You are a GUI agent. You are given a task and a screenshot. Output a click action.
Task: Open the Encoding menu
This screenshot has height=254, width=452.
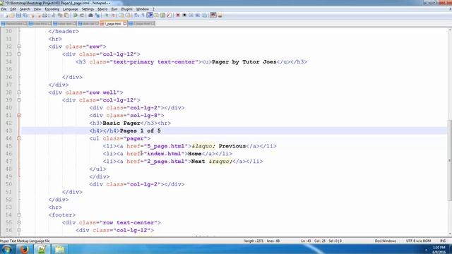pos(52,9)
